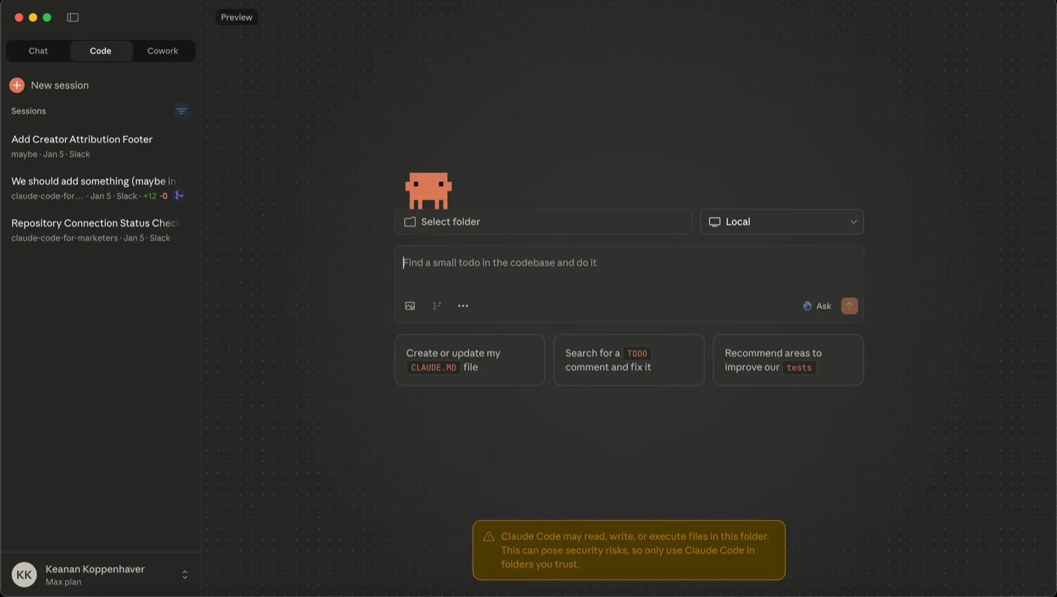Image resolution: width=1057 pixels, height=597 pixels.
Task: Click the Create or update my CLAUDE.MD file suggestion
Action: click(x=469, y=360)
